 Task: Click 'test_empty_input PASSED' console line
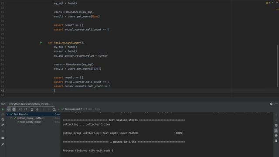pyautogui.click(x=100, y=133)
